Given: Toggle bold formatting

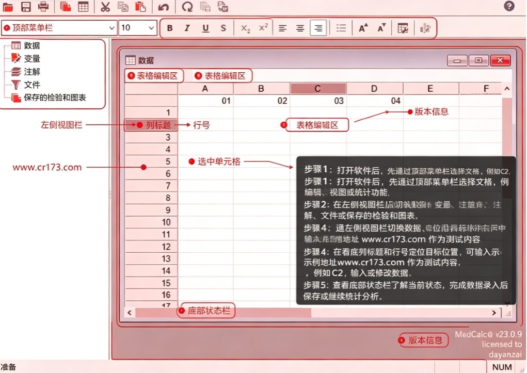Looking at the screenshot, I should click(x=170, y=28).
